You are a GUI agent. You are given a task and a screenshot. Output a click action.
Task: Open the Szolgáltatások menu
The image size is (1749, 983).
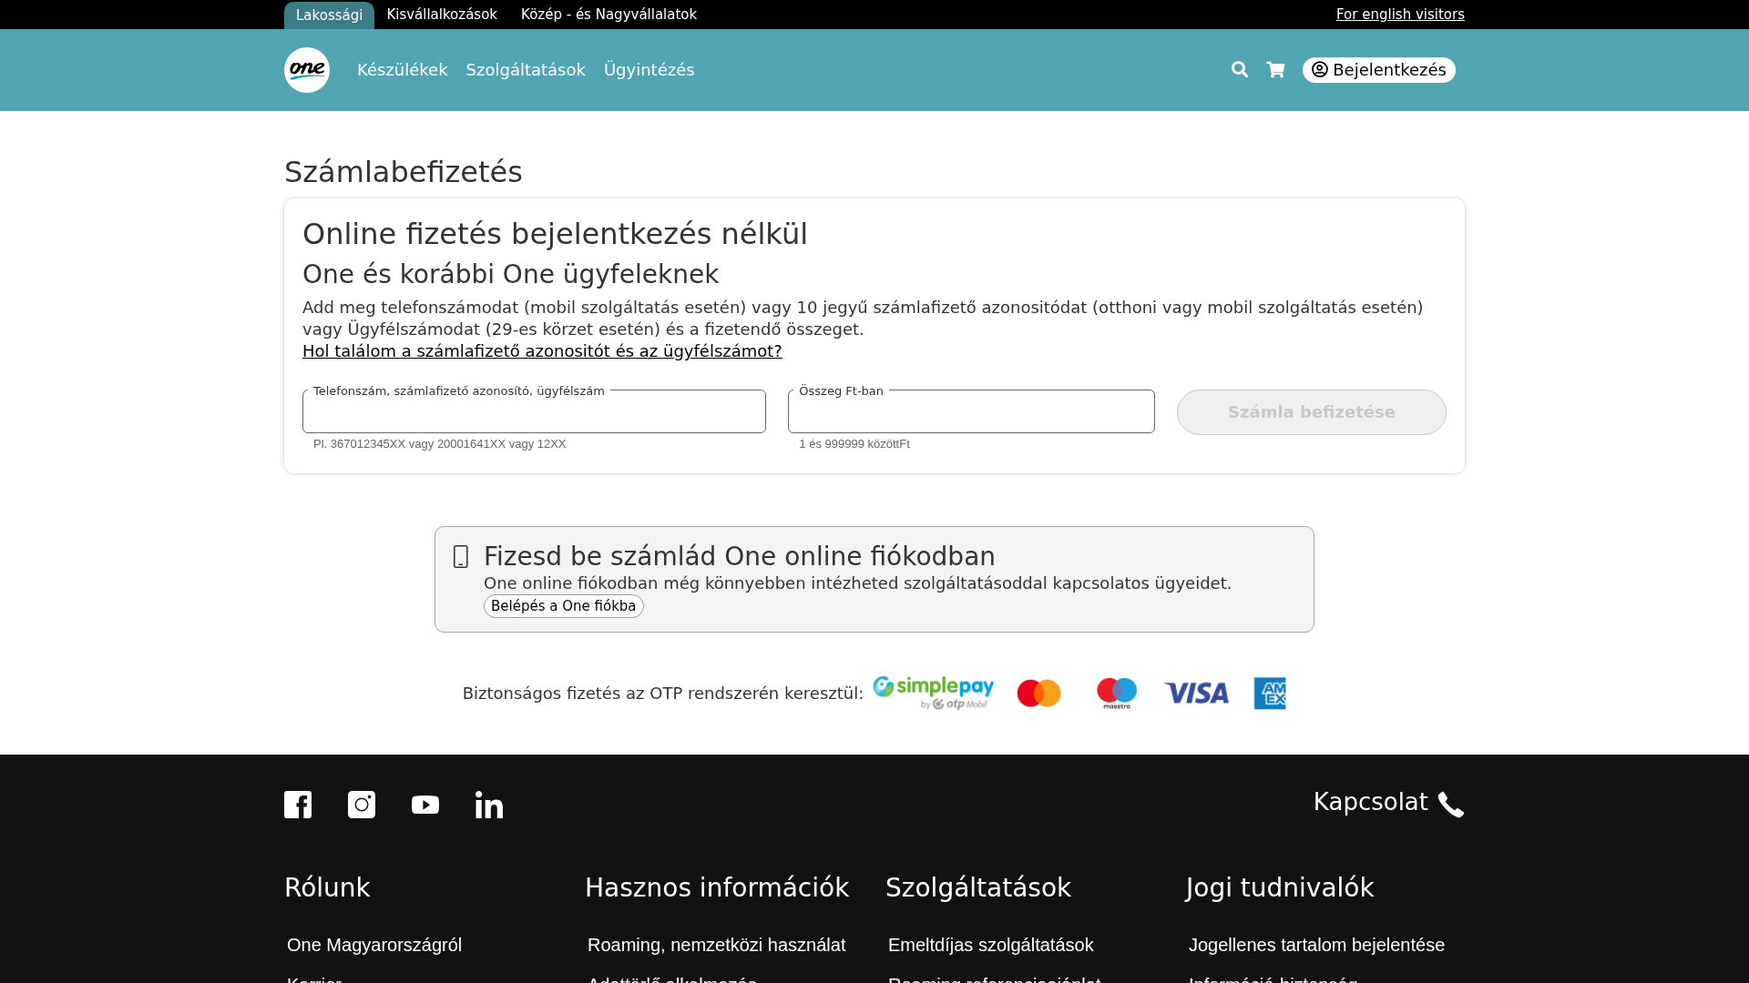(525, 69)
